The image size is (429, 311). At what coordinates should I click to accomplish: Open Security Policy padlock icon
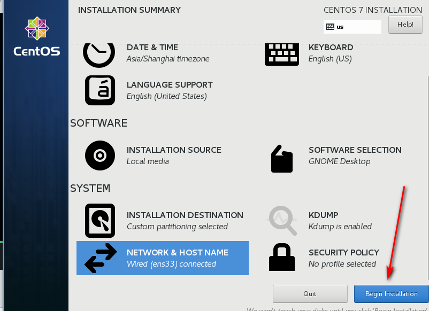tap(282, 257)
